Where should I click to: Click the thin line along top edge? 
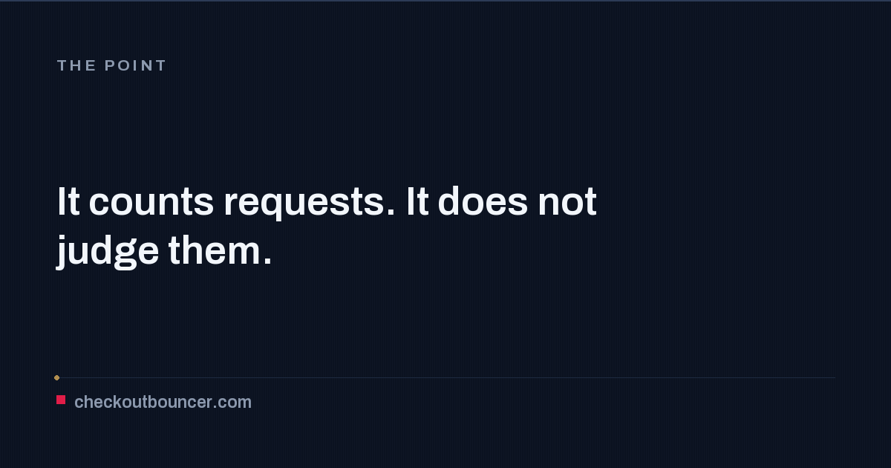(x=446, y=1)
